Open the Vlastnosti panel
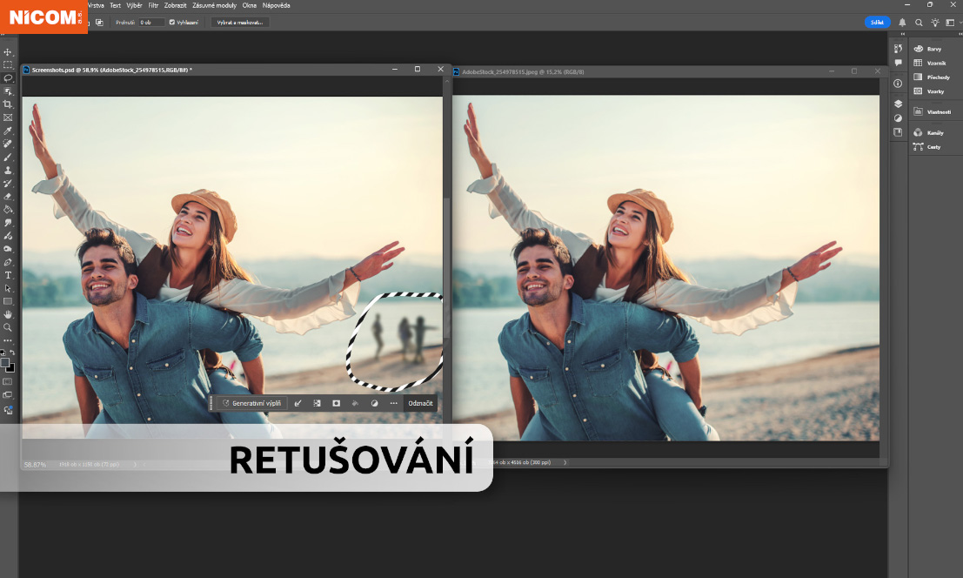963x578 pixels. [x=933, y=111]
